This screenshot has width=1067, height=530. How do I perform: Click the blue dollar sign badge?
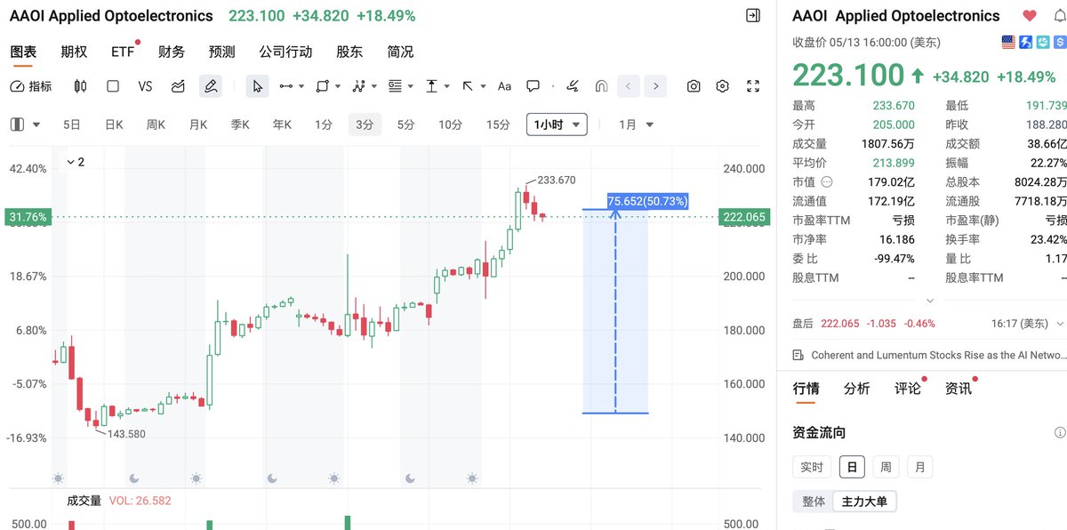click(1059, 42)
